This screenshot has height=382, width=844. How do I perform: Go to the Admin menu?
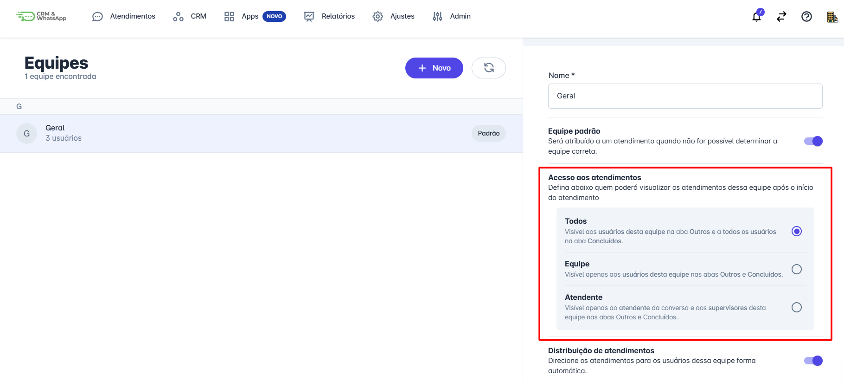tap(460, 16)
